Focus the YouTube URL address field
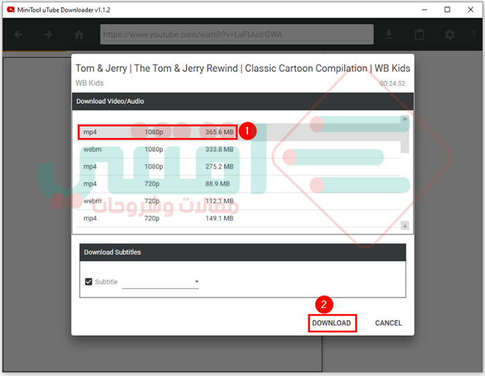 pos(237,35)
